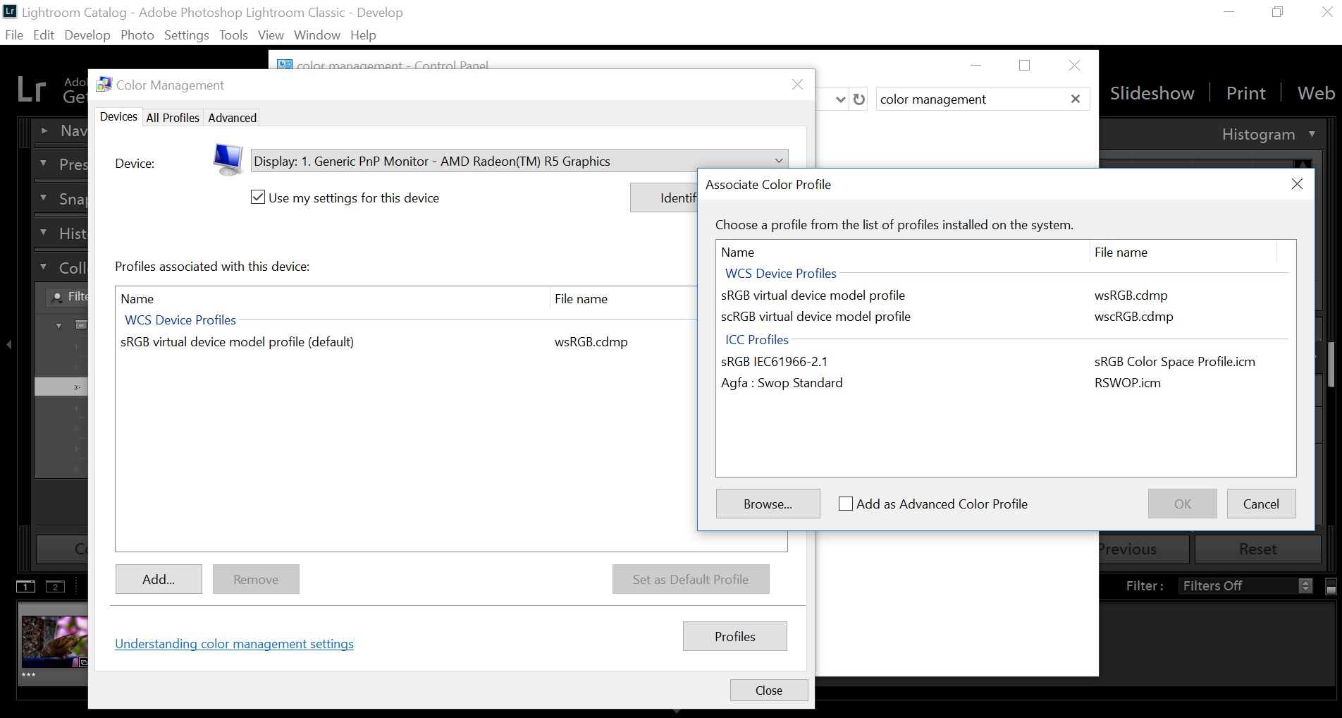Image resolution: width=1342 pixels, height=718 pixels.
Task: Click the histogram highlight clipping triangle
Action: pyautogui.click(x=1303, y=164)
